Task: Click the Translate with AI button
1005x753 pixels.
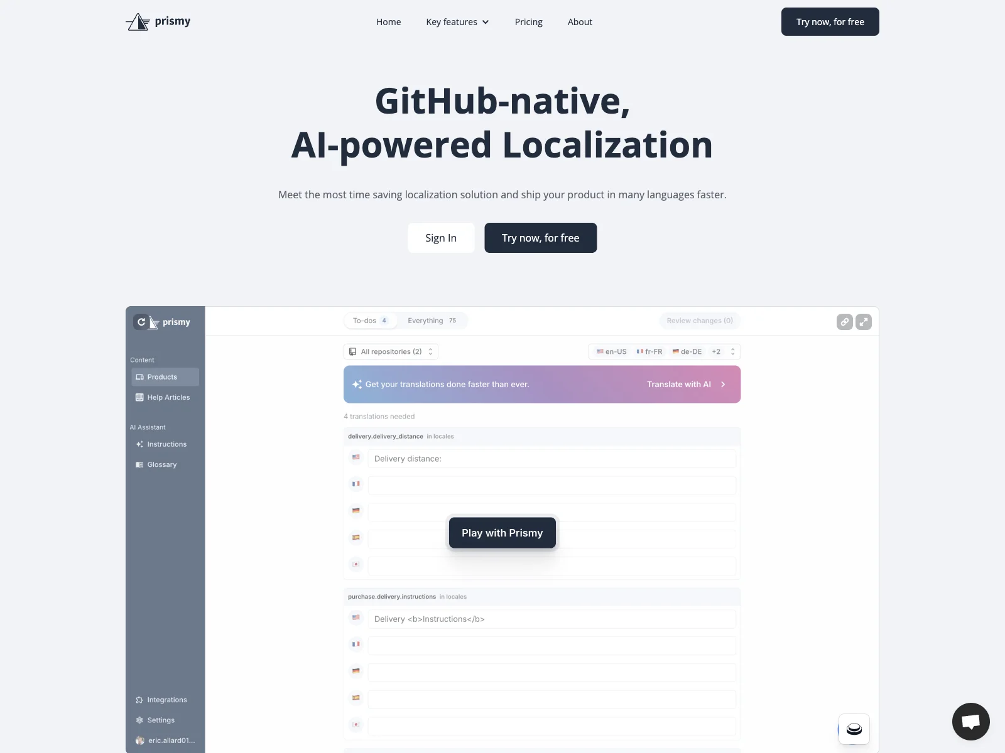Action: pyautogui.click(x=686, y=384)
